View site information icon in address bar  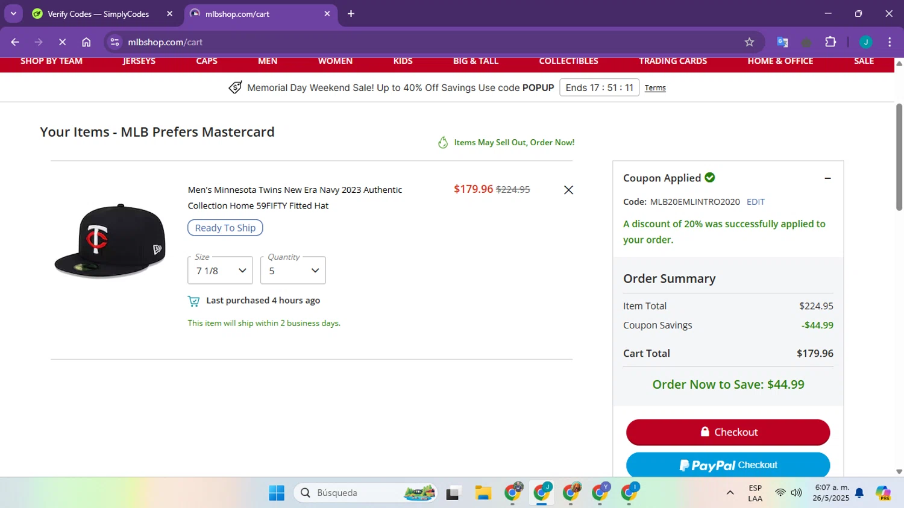click(x=115, y=42)
